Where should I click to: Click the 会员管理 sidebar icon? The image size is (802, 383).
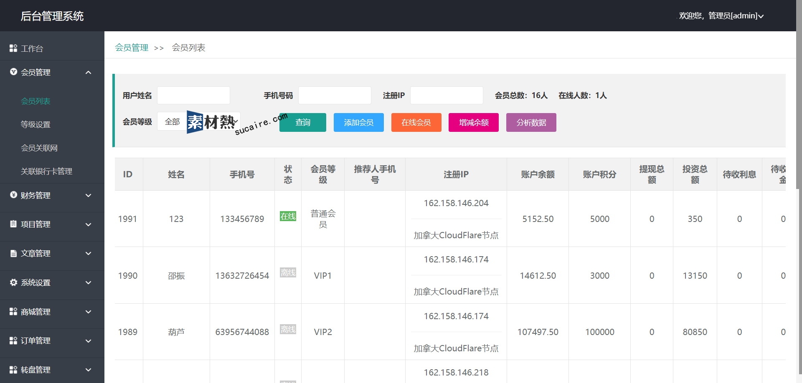coord(13,72)
